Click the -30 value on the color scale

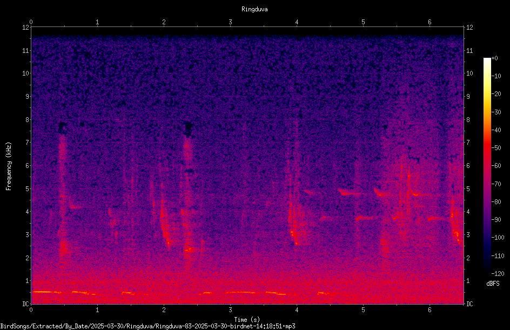click(496, 112)
